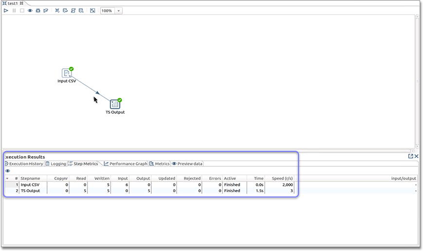
Task: Pop out the Execution Results panel
Action: point(410,156)
